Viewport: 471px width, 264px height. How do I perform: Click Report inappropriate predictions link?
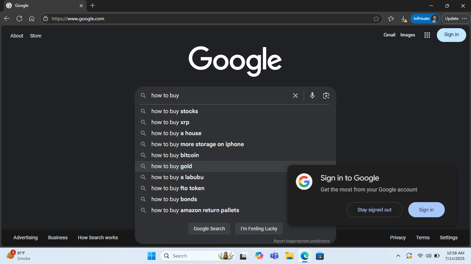pos(301,241)
